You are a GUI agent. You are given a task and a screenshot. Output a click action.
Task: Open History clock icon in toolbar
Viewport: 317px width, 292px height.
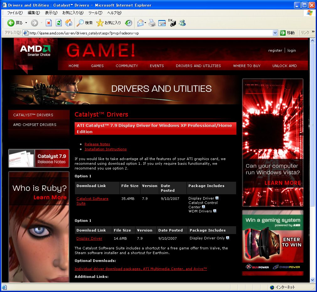click(129, 23)
